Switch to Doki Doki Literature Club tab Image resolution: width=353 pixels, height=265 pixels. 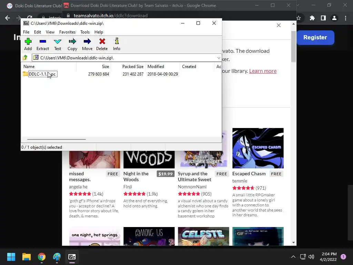pyautogui.click(x=34, y=6)
